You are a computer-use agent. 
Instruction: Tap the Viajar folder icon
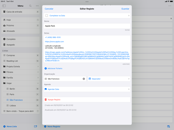(x=4, y=83)
